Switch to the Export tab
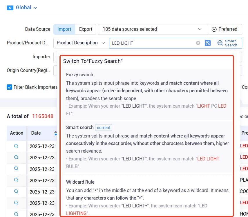 pos(86,29)
